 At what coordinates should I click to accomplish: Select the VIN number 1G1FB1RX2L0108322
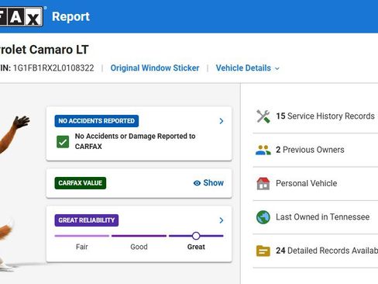pyautogui.click(x=53, y=68)
